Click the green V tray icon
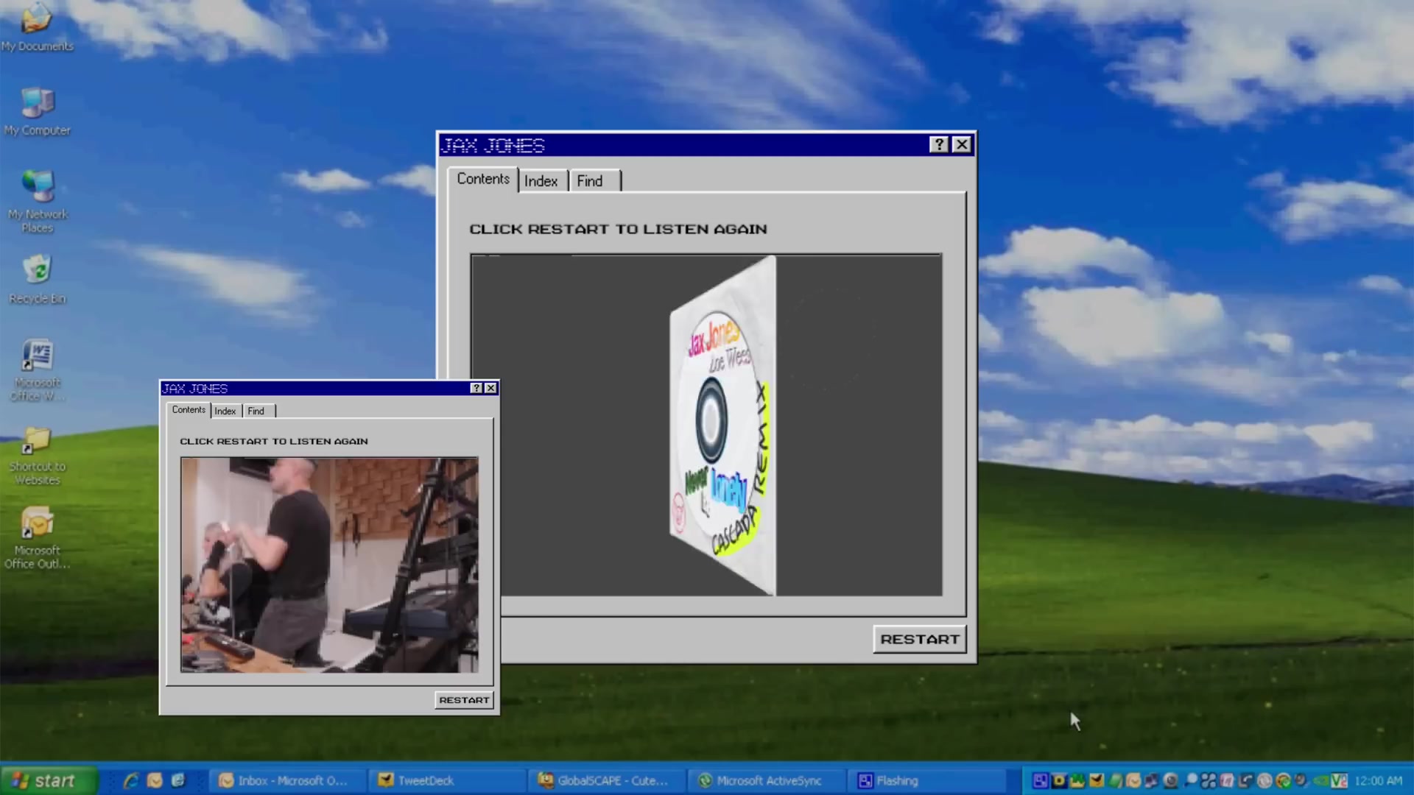 click(1339, 780)
